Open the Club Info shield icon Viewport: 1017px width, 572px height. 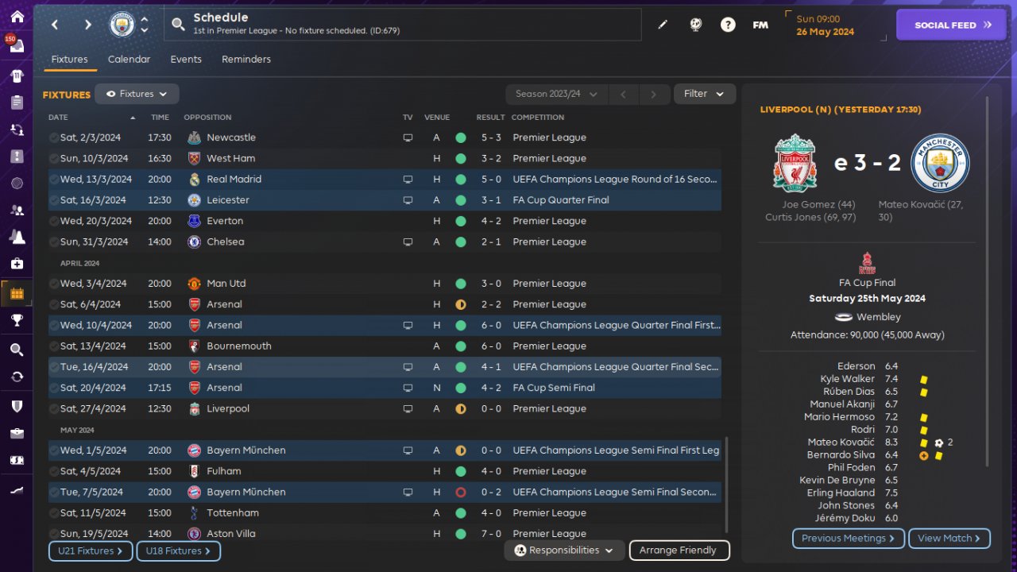click(x=17, y=406)
